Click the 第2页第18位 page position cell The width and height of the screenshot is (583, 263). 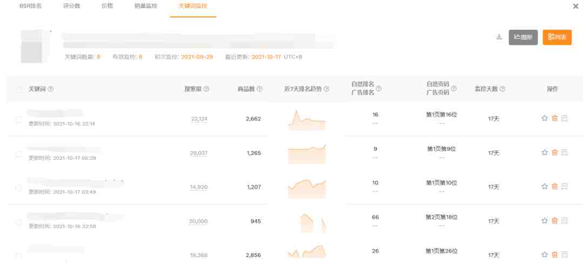442,217
